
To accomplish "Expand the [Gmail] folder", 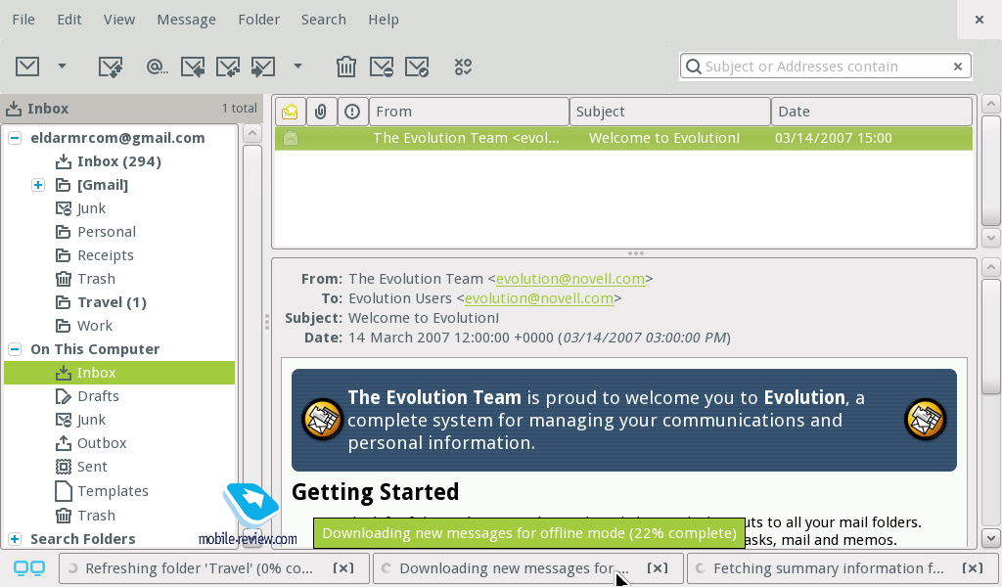I will point(38,185).
